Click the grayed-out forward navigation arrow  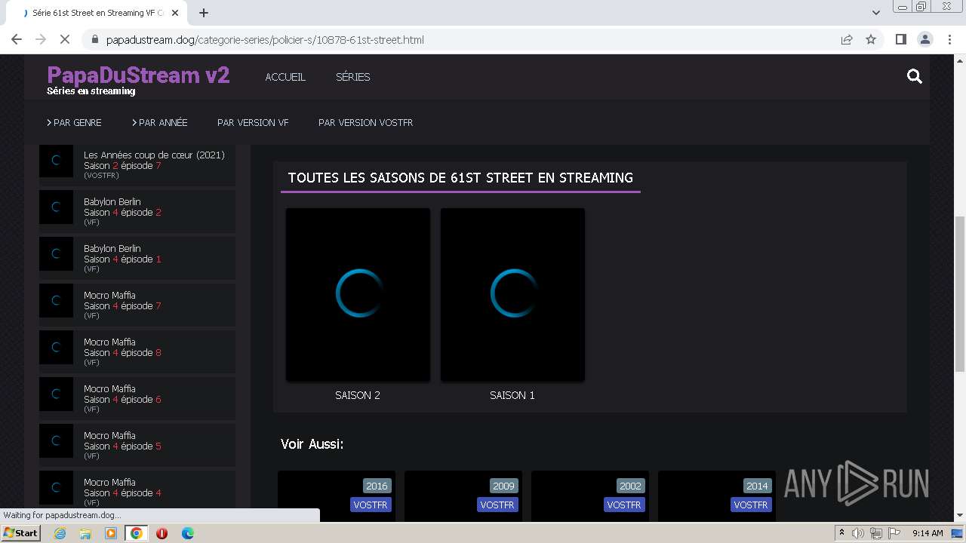click(41, 39)
